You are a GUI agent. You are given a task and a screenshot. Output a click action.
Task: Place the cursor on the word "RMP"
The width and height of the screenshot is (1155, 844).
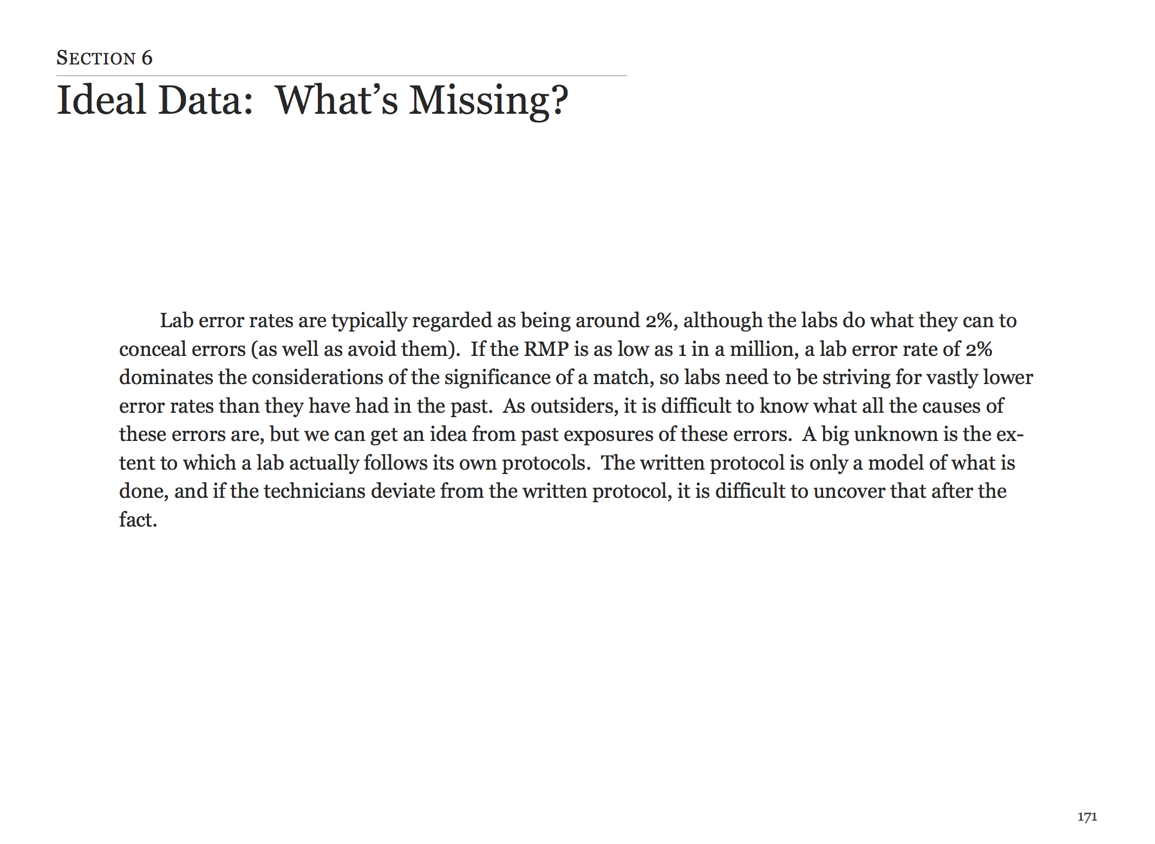click(546, 349)
